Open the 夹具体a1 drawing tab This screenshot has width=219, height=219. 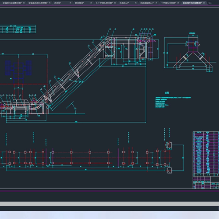(124, 3)
